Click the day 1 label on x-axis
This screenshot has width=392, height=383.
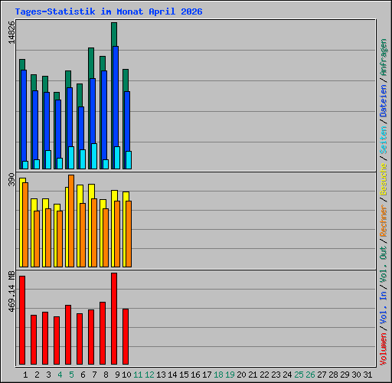[x=25, y=375]
